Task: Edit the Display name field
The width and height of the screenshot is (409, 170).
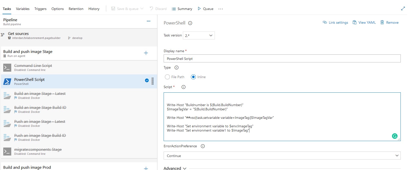Action: pos(282,59)
